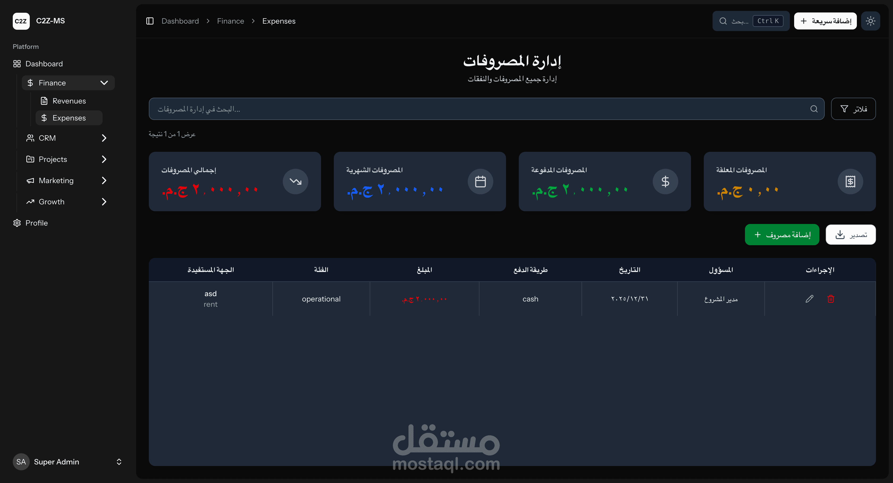Click the green add expense button
The image size is (893, 483).
(782, 235)
